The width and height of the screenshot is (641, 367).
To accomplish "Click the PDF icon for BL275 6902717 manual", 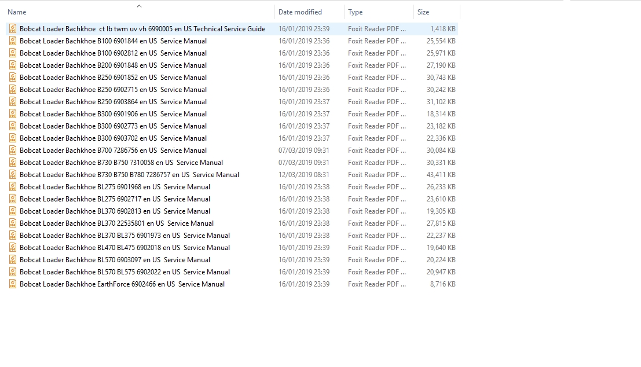I will pyautogui.click(x=13, y=199).
